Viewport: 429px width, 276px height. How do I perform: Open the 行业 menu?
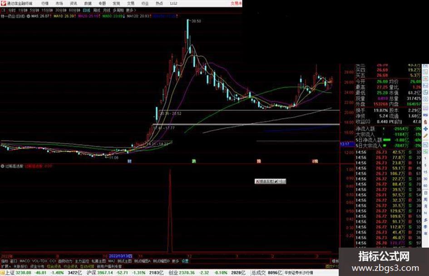coord(145,3)
